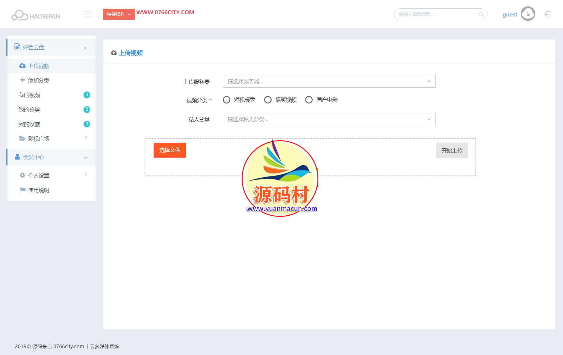Click the 选择文件 button
This screenshot has width=563, height=355.
point(169,150)
